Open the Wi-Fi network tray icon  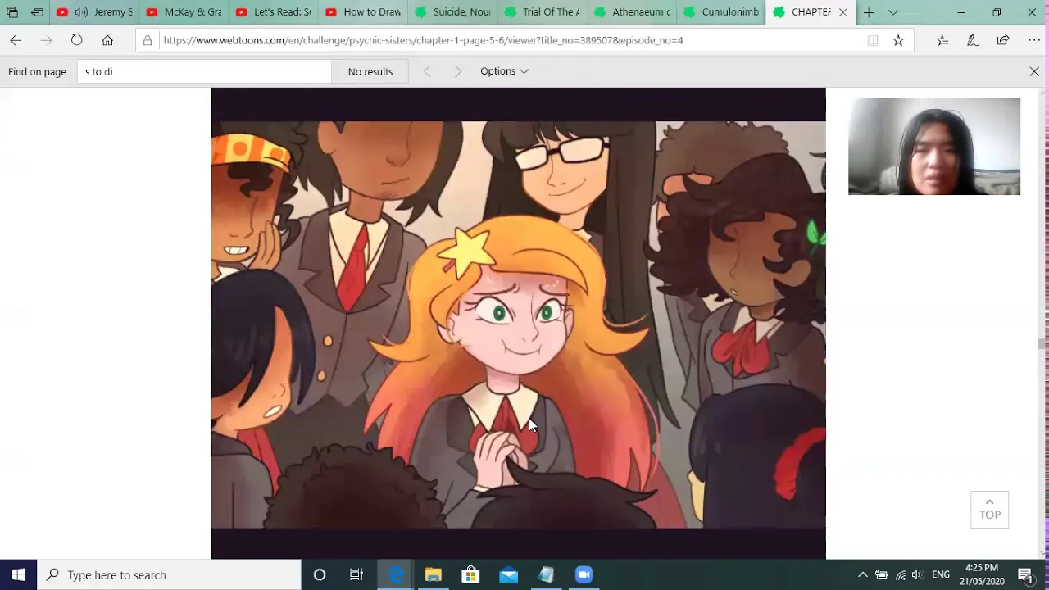click(900, 574)
